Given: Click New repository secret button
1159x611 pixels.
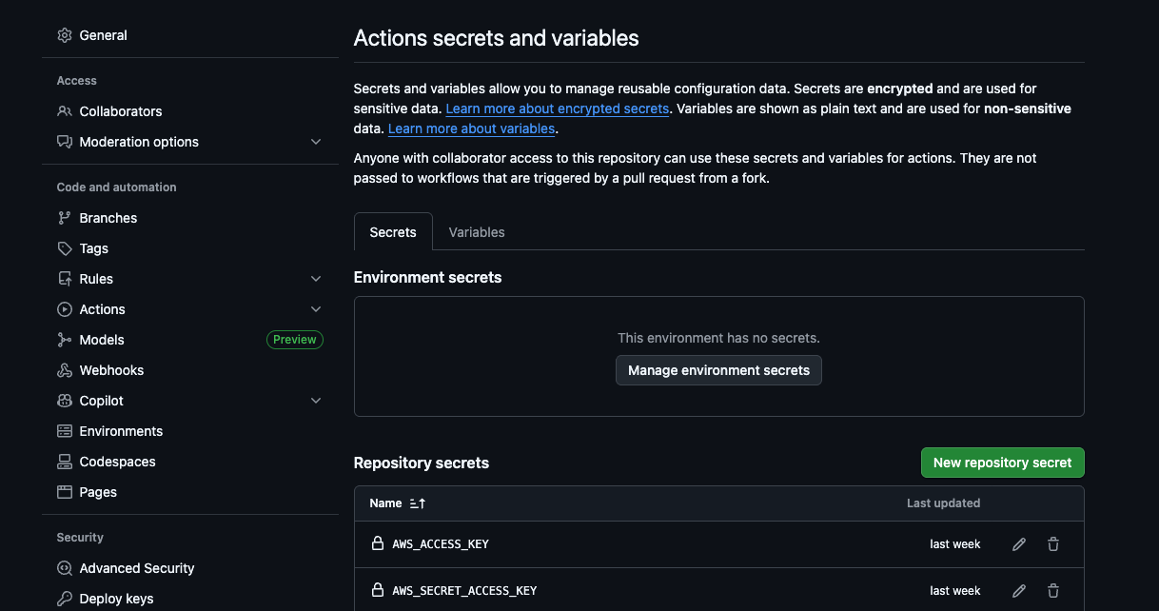Looking at the screenshot, I should pyautogui.click(x=1002, y=463).
